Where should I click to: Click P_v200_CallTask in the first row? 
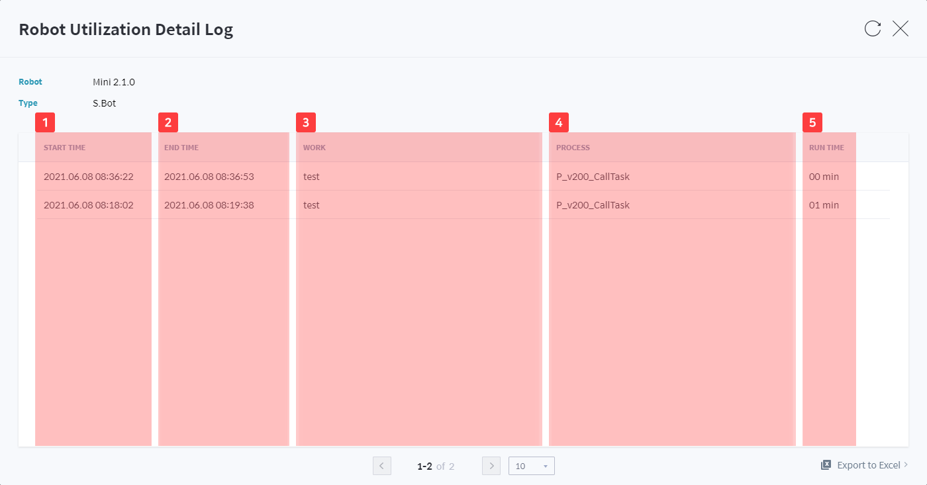coord(593,177)
